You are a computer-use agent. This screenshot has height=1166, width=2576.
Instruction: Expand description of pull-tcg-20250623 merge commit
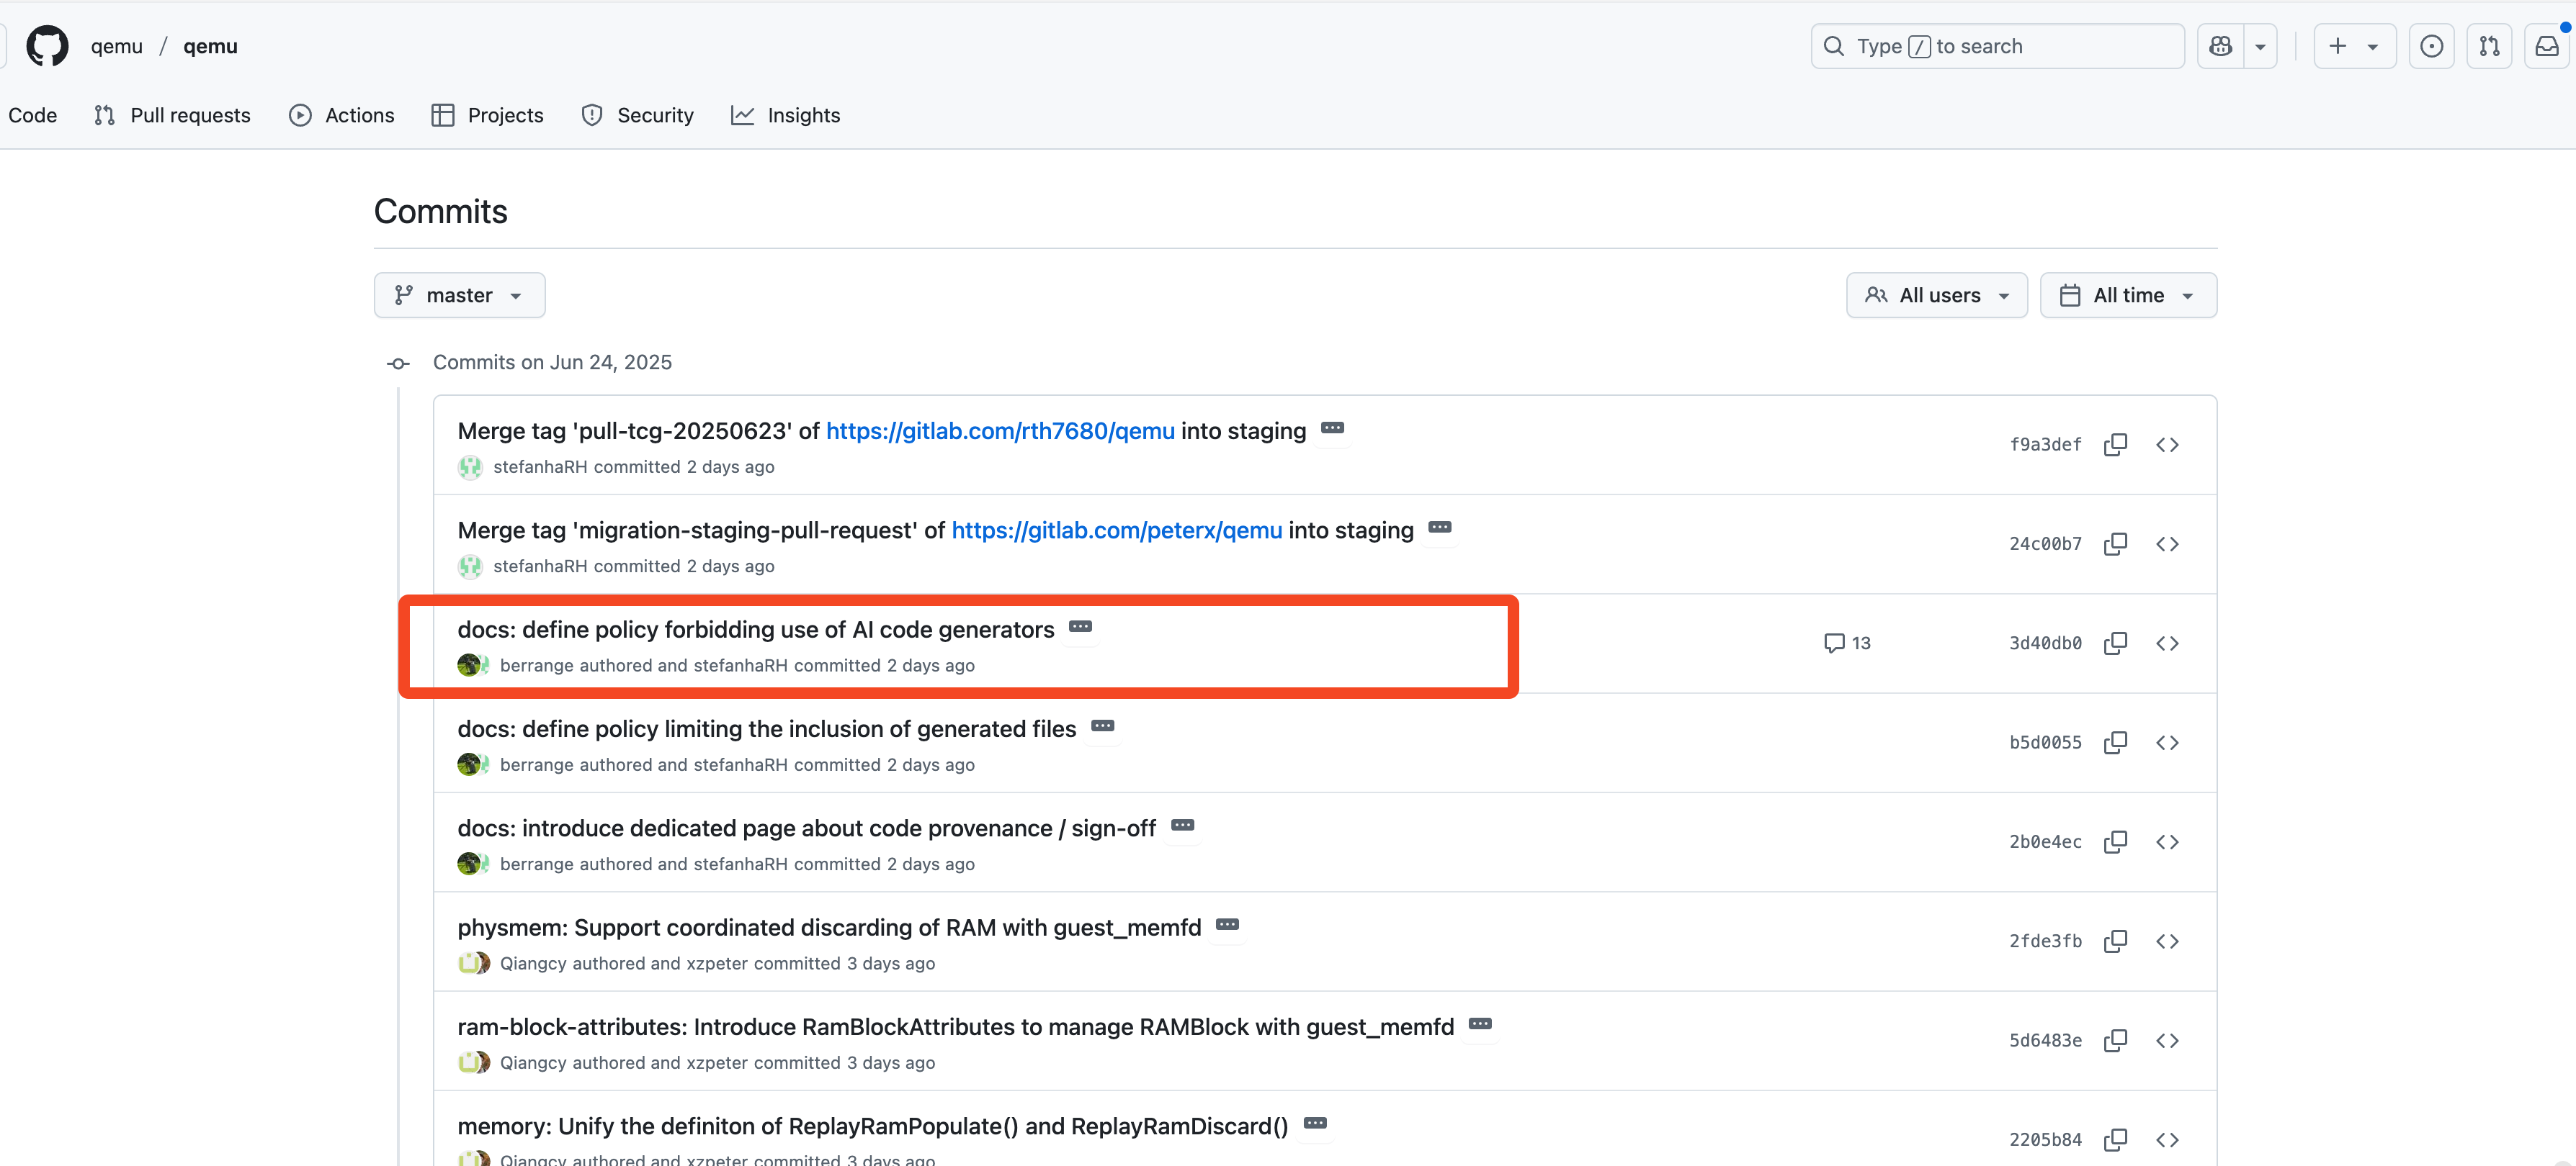pos(1332,429)
